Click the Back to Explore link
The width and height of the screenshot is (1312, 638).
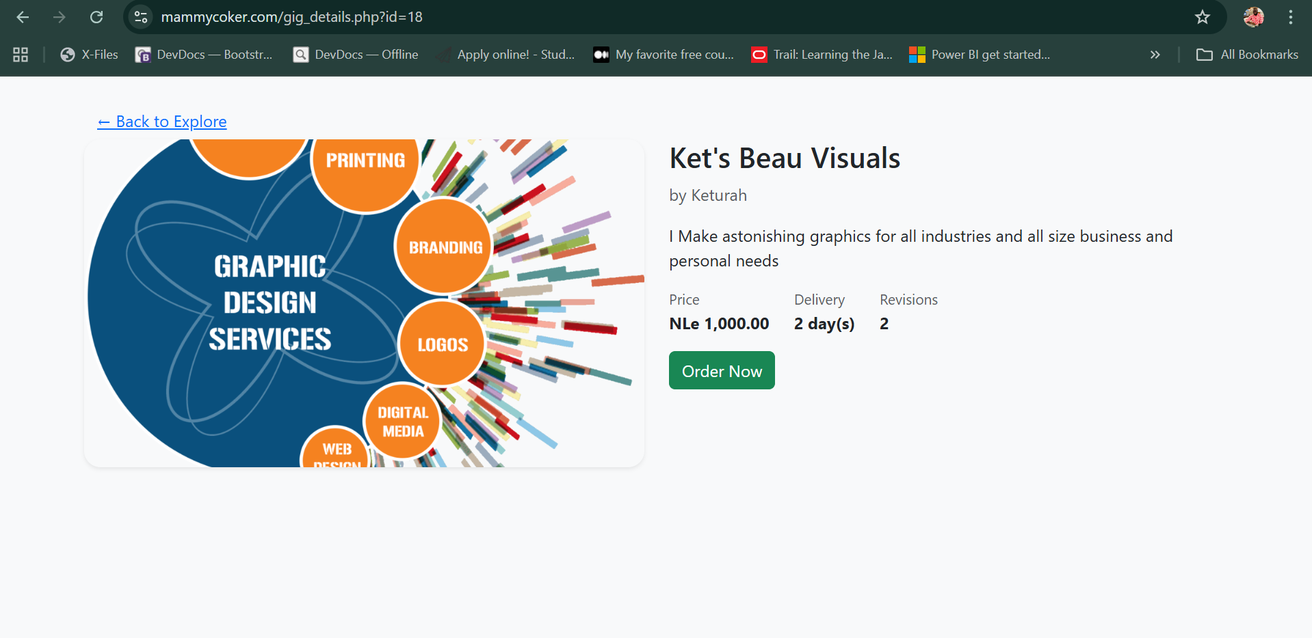pos(162,122)
